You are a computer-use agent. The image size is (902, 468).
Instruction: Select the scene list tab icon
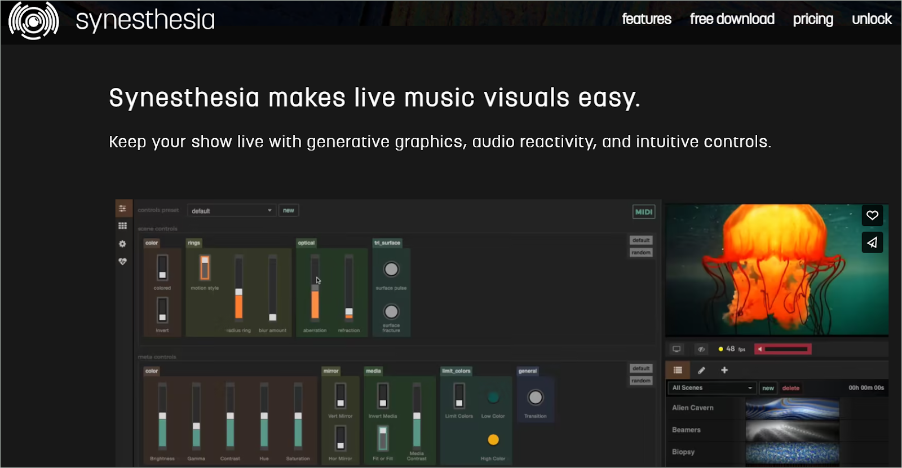(678, 370)
